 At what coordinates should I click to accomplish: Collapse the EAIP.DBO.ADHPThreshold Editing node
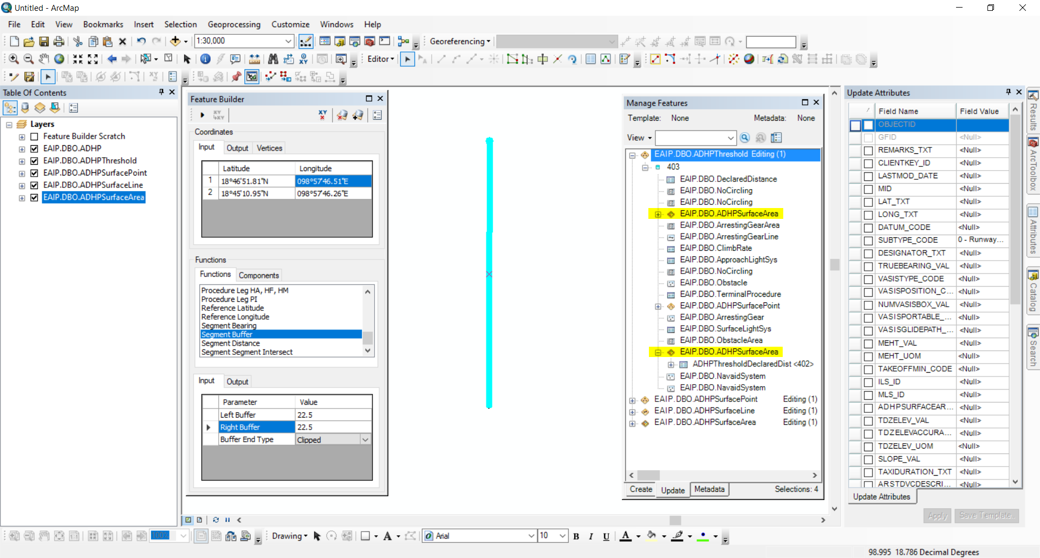632,155
